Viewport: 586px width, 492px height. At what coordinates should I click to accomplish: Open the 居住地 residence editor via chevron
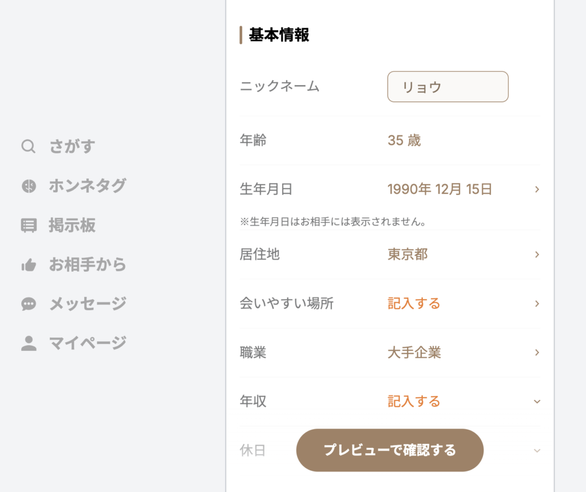(x=536, y=255)
